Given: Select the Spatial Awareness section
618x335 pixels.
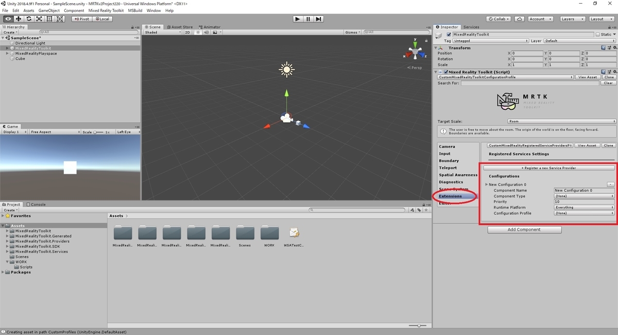Looking at the screenshot, I should point(458,175).
